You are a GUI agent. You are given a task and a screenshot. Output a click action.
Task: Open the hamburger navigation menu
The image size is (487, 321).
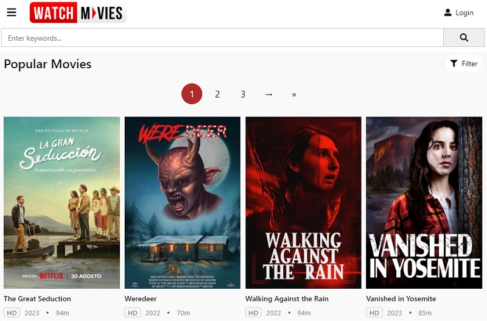[12, 12]
